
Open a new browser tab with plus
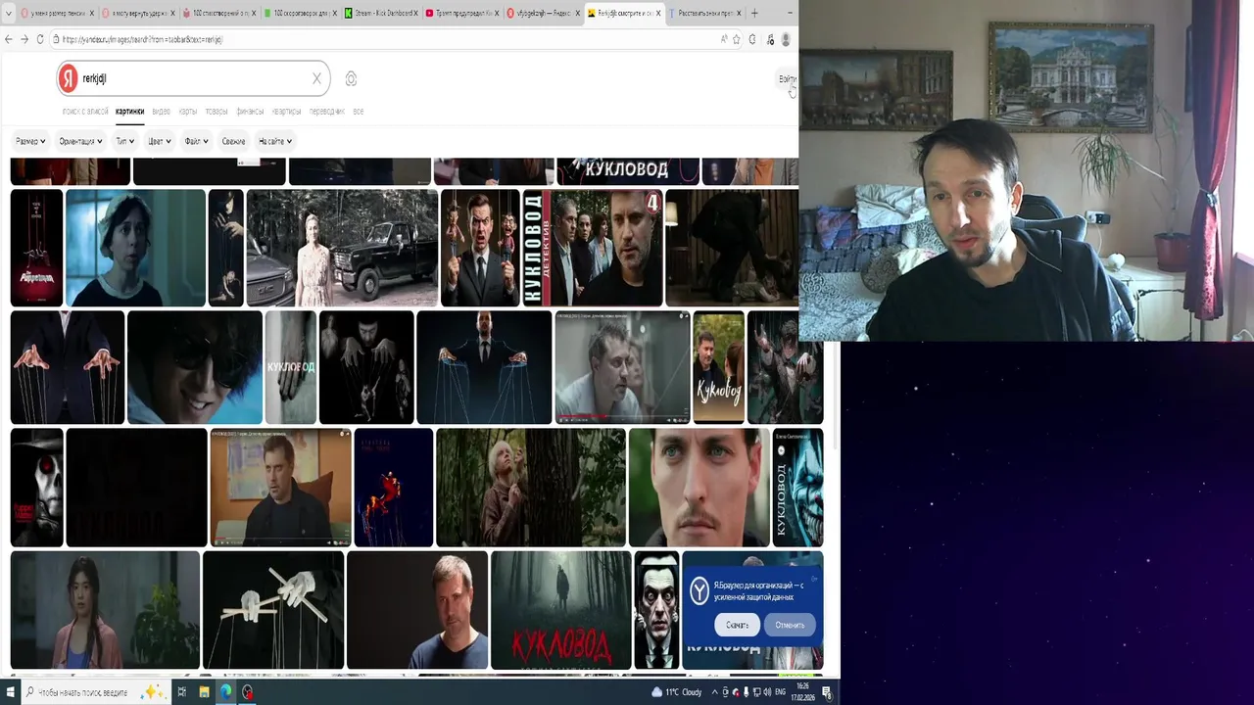point(754,13)
